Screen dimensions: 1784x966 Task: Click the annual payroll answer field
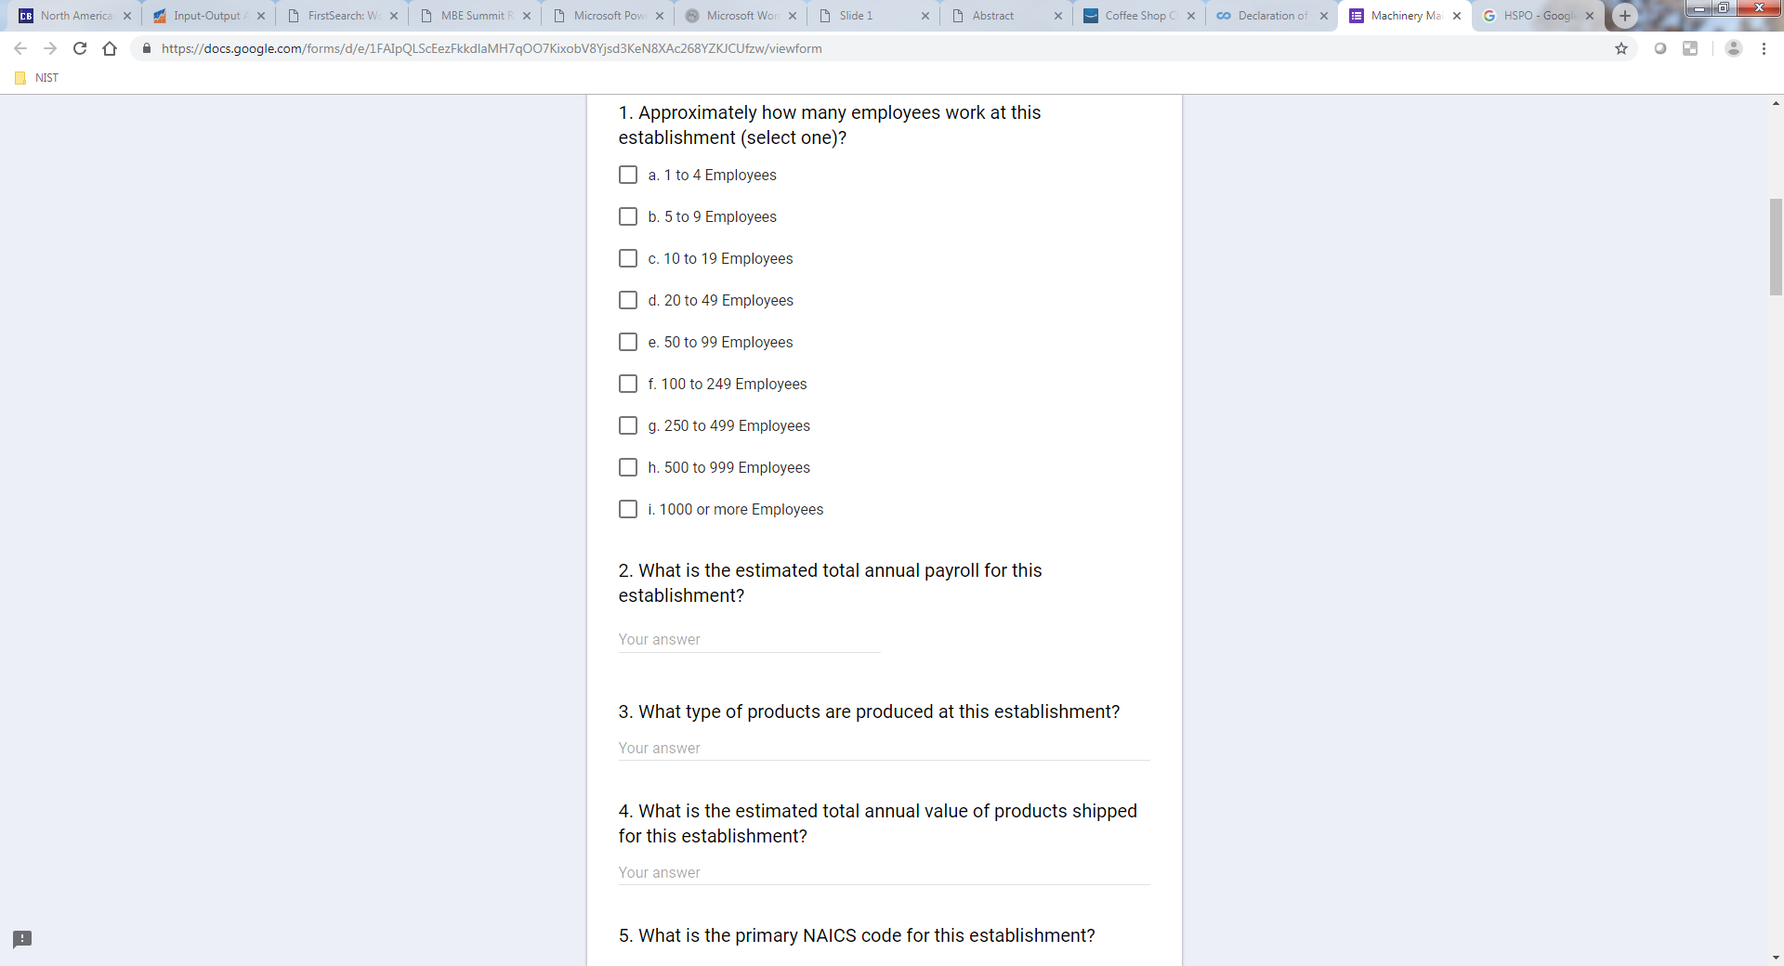[x=749, y=640]
